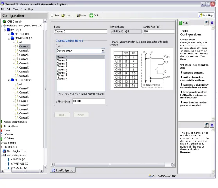
Task: Click Configure how often MAX polls help link
Action: (194, 95)
